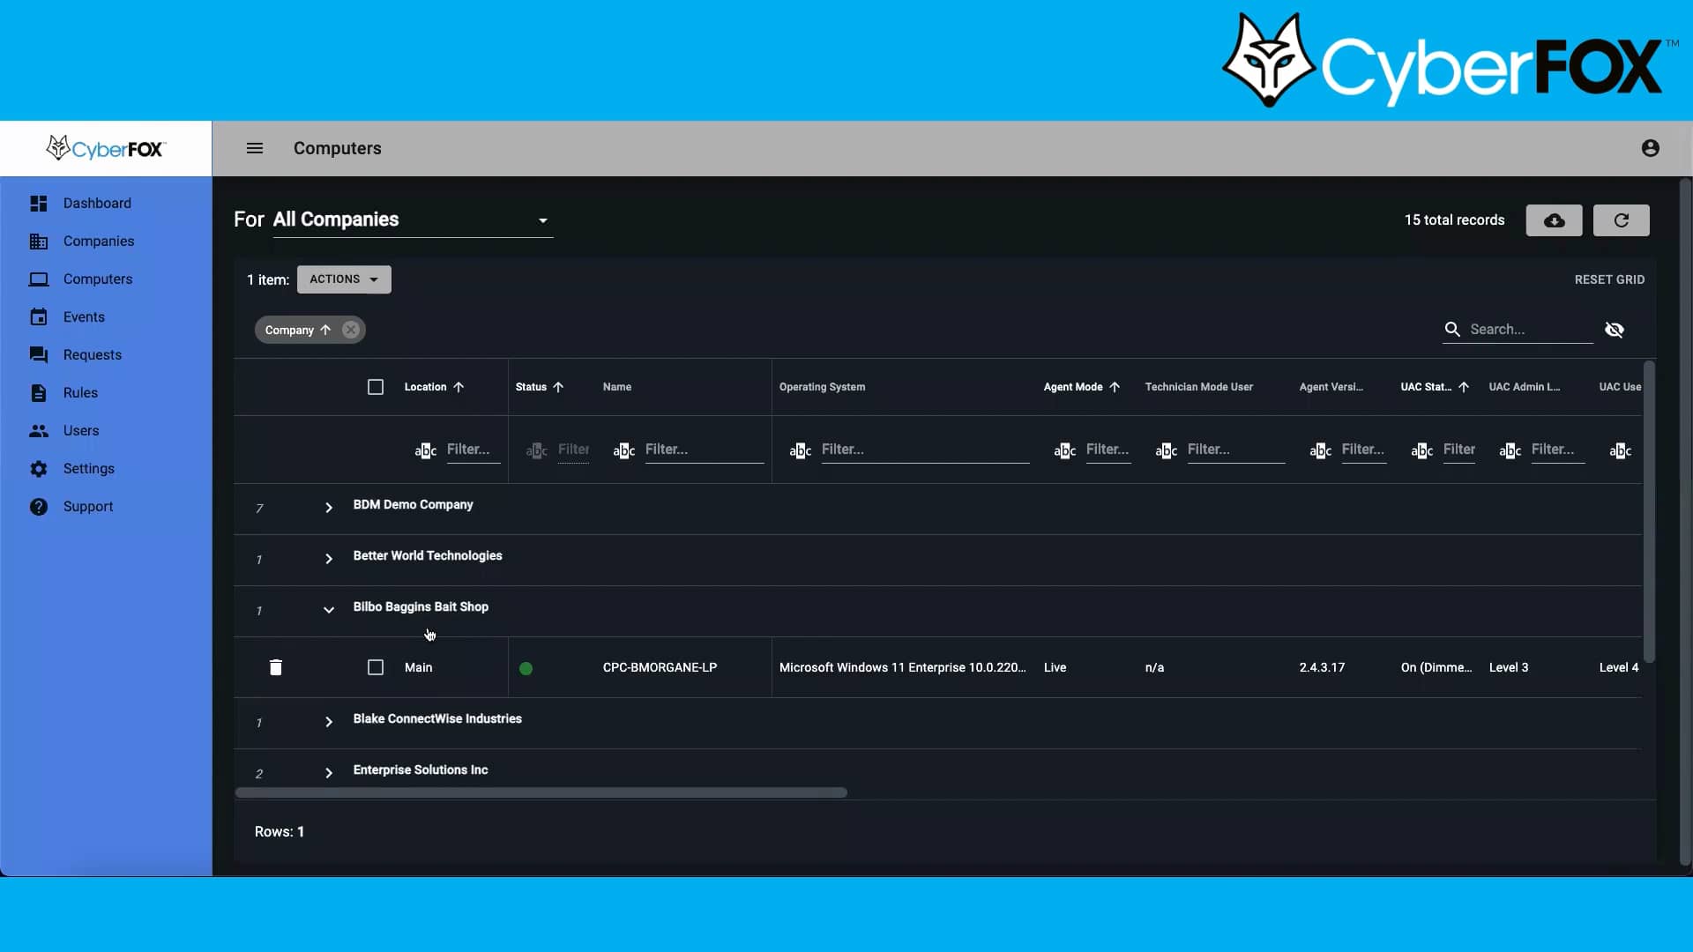This screenshot has width=1693, height=952.
Task: Toggle the select-all checkbox in header
Action: point(375,387)
